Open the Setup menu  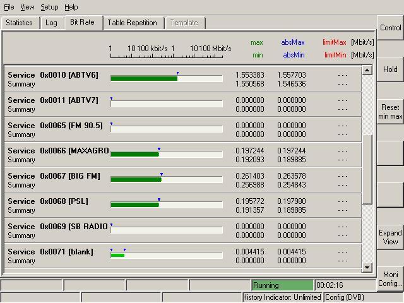coord(49,7)
